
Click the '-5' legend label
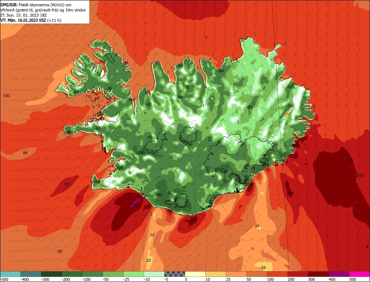point(166,279)
